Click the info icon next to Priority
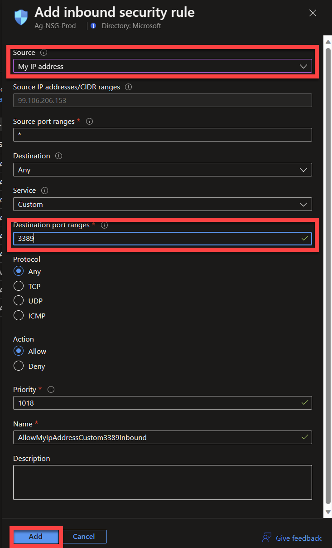This screenshot has width=332, height=548. point(51,390)
